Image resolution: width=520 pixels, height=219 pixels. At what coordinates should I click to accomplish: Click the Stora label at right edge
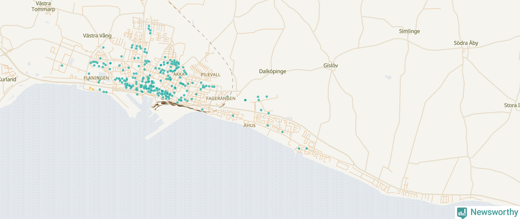pos(511,105)
